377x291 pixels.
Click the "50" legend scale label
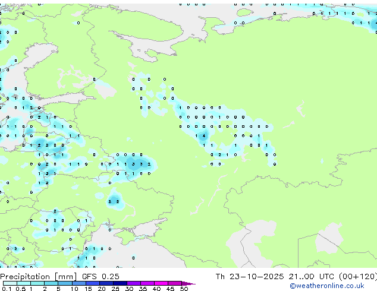[x=184, y=289]
